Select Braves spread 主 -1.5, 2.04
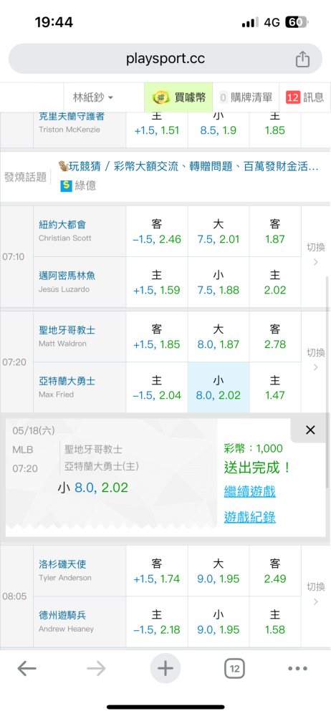The height and width of the screenshot is (716, 331). (157, 387)
